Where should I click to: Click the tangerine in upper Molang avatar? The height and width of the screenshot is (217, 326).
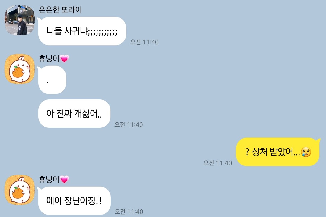18,72
